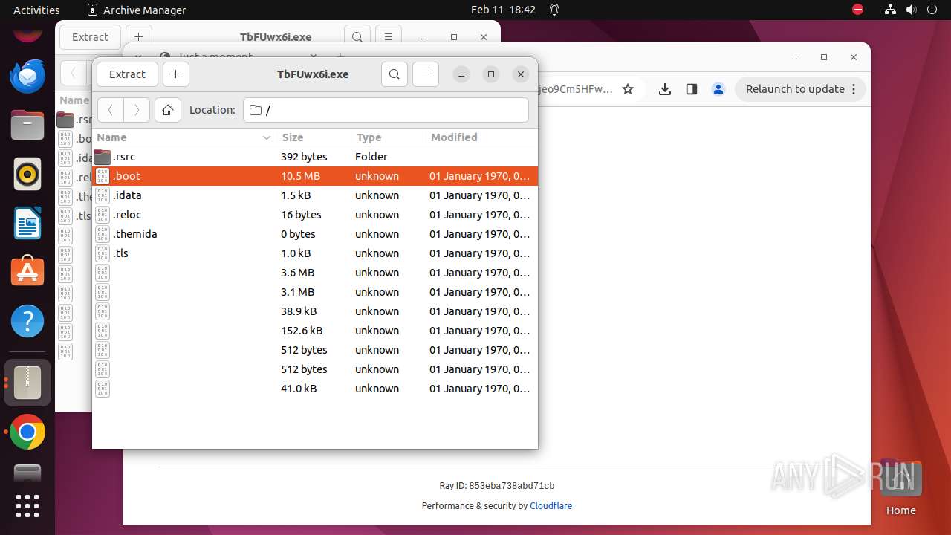
Task: Open the clock and calendar at Feb 11 18:42
Action: click(503, 10)
